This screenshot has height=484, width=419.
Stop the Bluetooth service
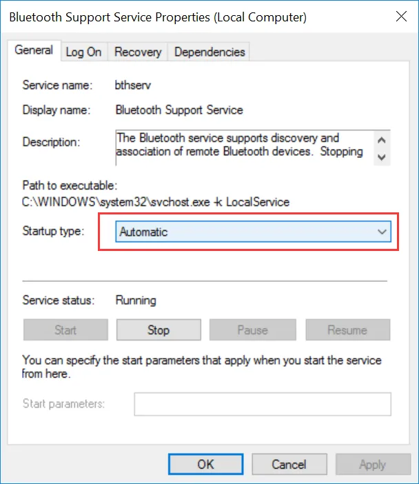tap(159, 330)
